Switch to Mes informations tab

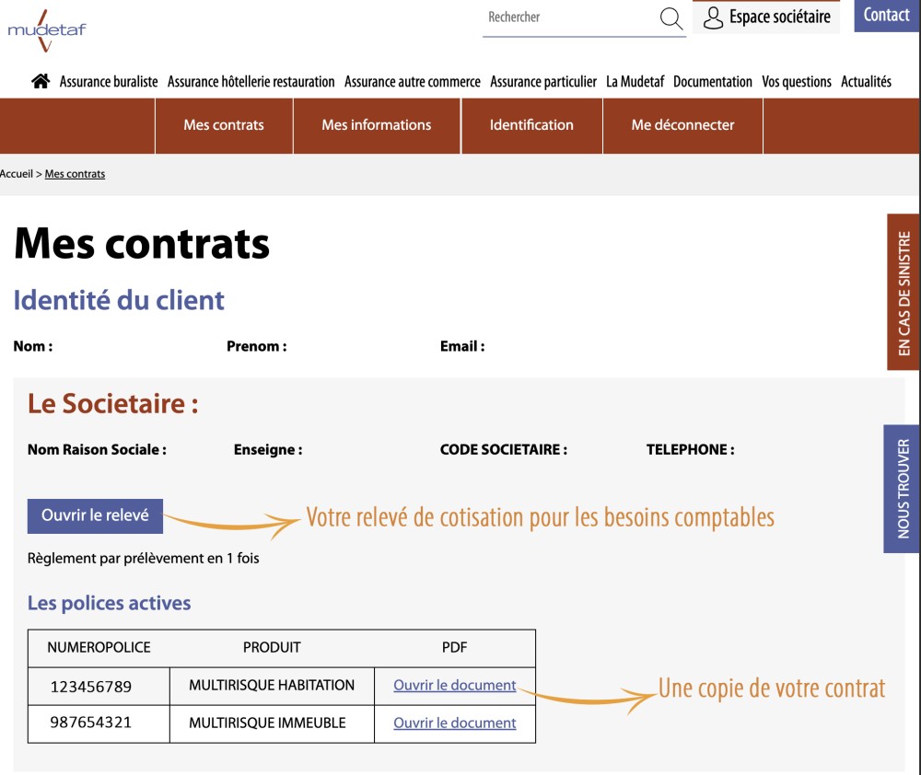click(x=376, y=125)
